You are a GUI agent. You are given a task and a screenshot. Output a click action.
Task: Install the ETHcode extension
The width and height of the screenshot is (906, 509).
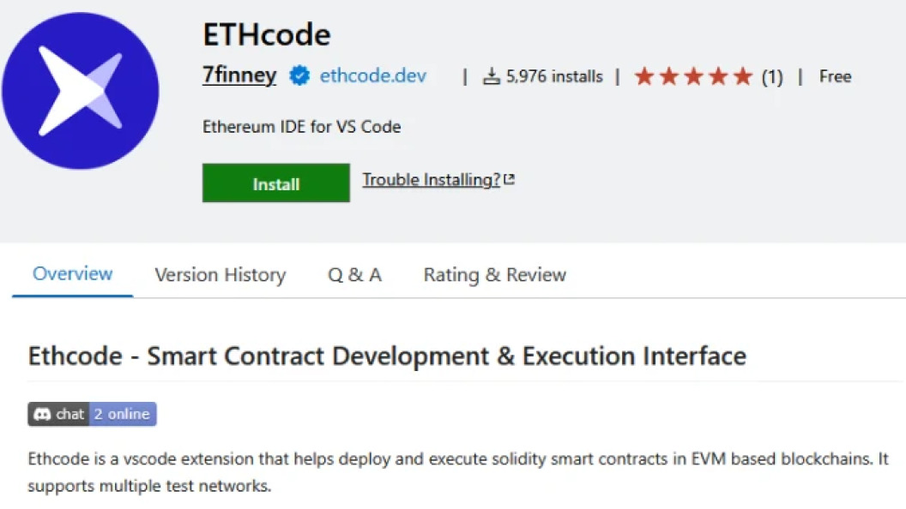(275, 183)
